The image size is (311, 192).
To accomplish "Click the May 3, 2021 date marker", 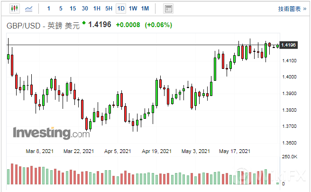I will click(x=196, y=152).
